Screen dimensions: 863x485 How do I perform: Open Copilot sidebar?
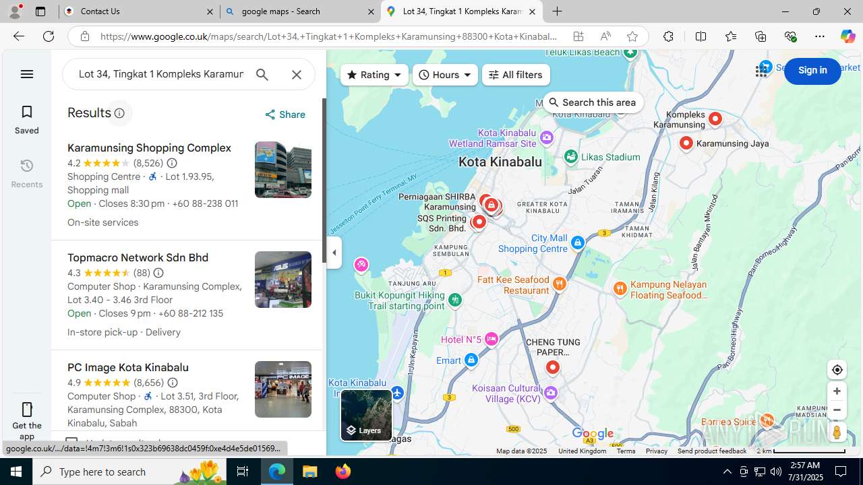[x=847, y=36]
